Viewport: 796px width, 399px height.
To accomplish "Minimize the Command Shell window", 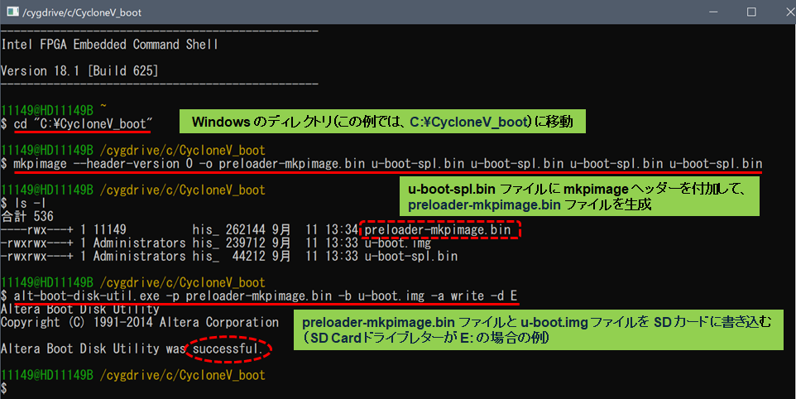I will 713,12.
